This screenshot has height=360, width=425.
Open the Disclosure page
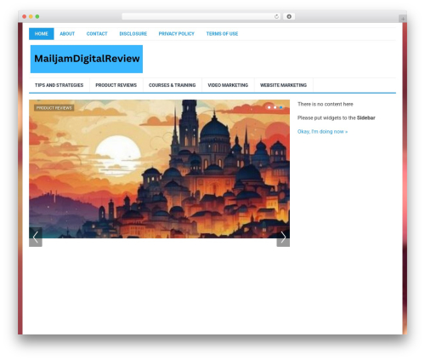coord(133,34)
